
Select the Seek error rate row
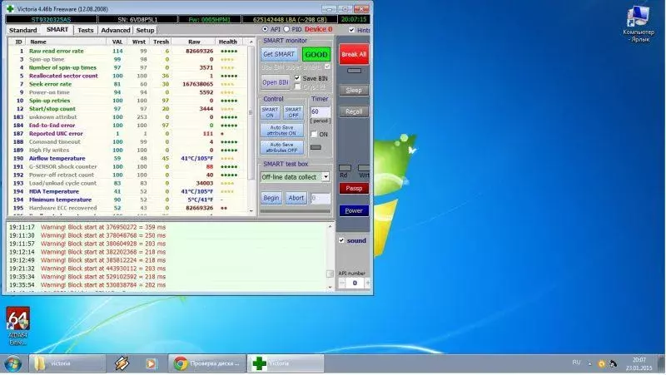pos(127,84)
